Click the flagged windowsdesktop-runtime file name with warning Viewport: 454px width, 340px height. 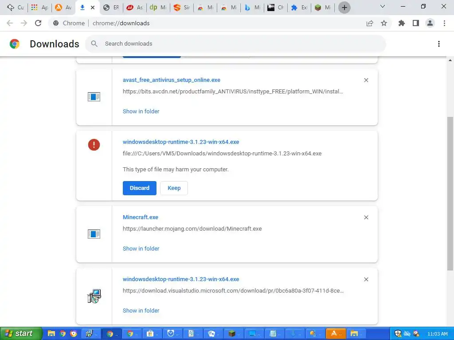point(181,142)
